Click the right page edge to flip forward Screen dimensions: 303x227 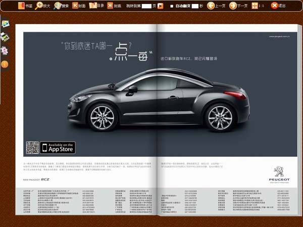tap(300, 120)
